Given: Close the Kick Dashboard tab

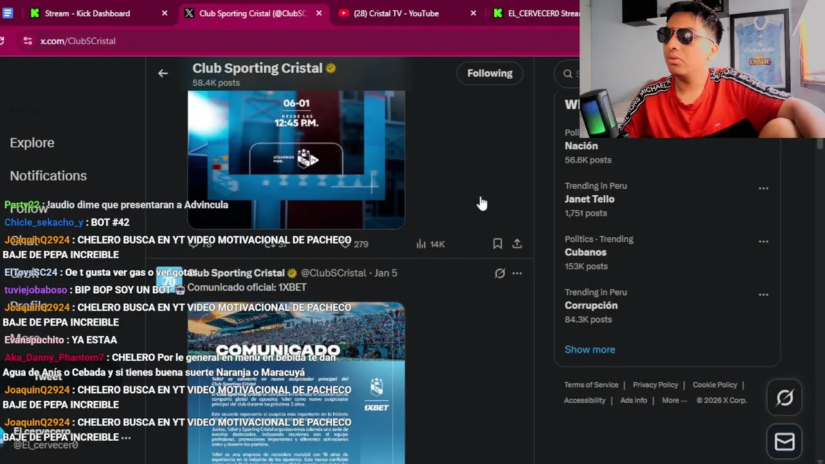Looking at the screenshot, I should (x=164, y=13).
